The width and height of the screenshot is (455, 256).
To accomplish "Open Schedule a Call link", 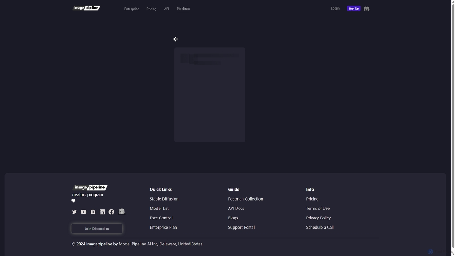I will click(x=320, y=227).
